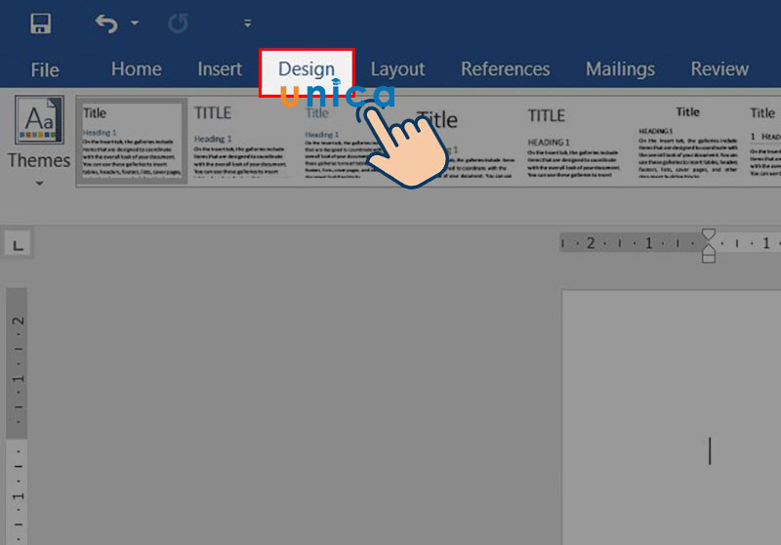Click in the document page at cursor

pos(710,451)
